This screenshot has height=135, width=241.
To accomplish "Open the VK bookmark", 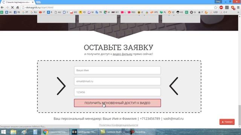I will coord(8,12).
